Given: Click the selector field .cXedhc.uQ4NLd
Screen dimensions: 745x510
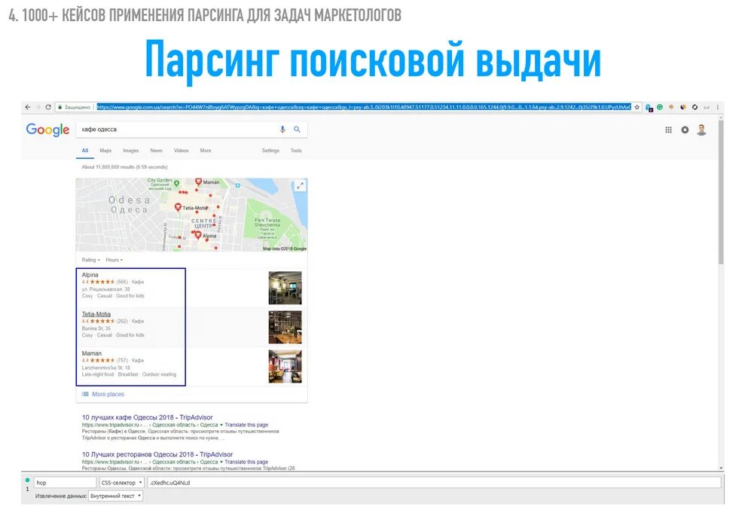Looking at the screenshot, I should point(434,482).
